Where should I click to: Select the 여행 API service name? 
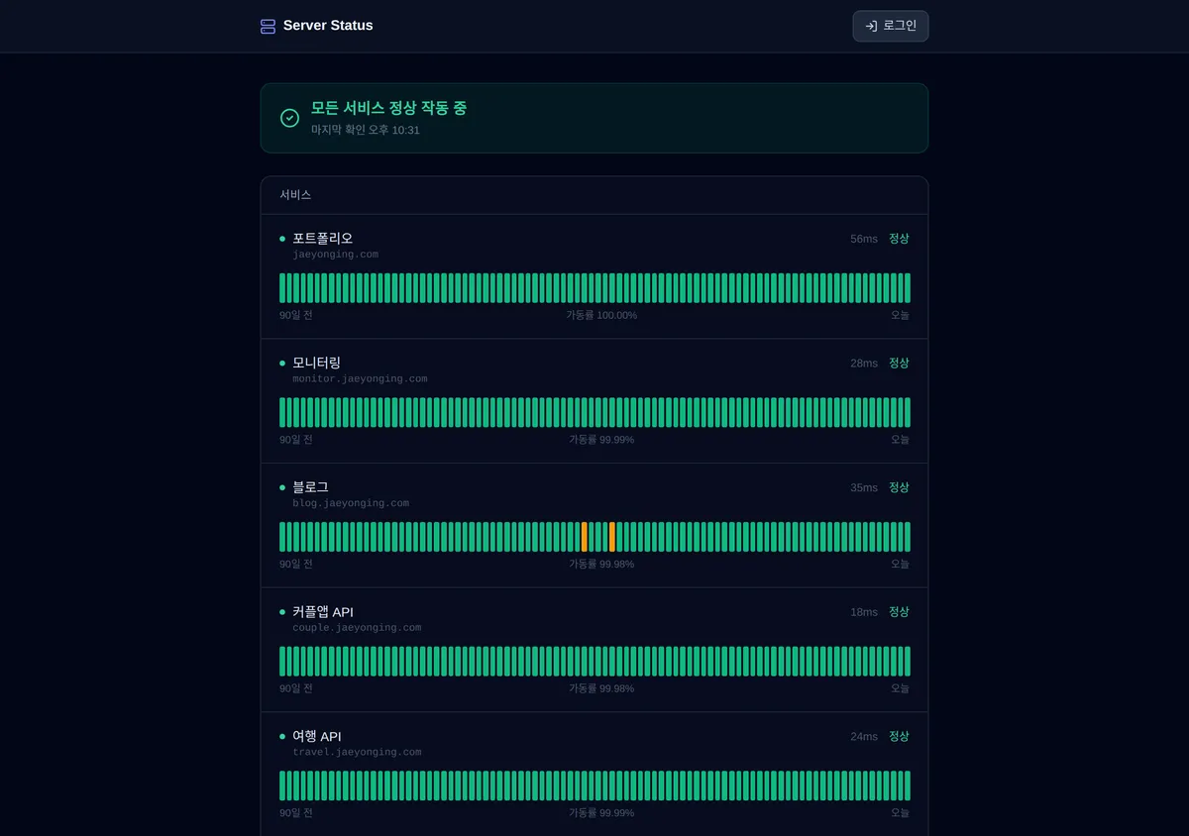317,736
